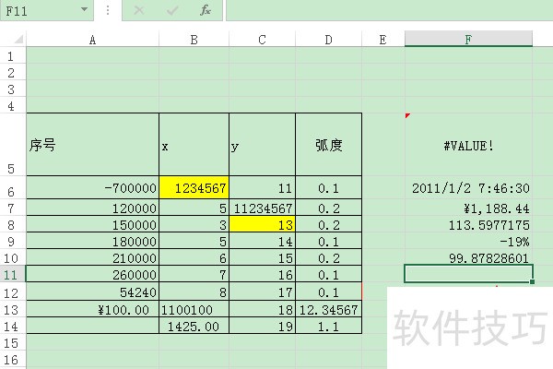Click the date cell 2011/1/2 7:46:30

468,187
